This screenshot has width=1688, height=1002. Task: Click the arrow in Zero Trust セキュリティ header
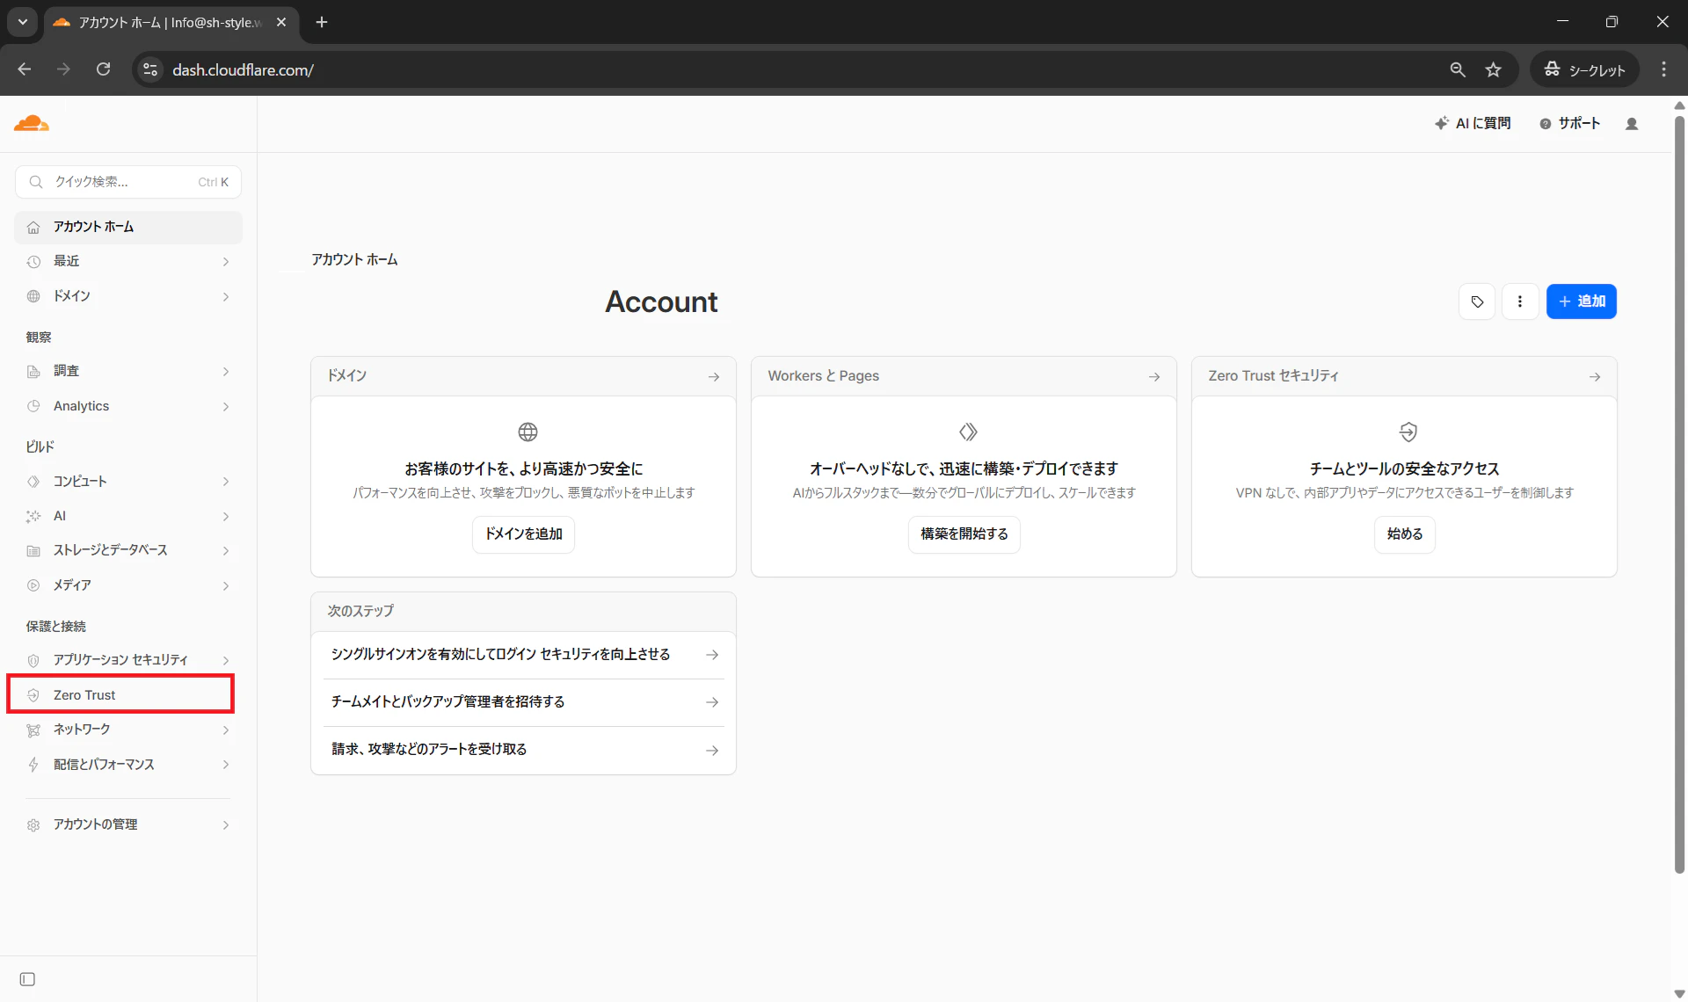pos(1595,376)
